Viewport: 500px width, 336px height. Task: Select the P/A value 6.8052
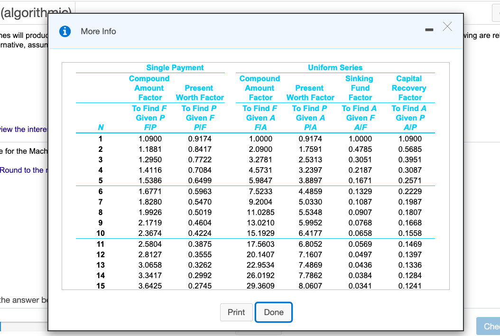point(310,244)
